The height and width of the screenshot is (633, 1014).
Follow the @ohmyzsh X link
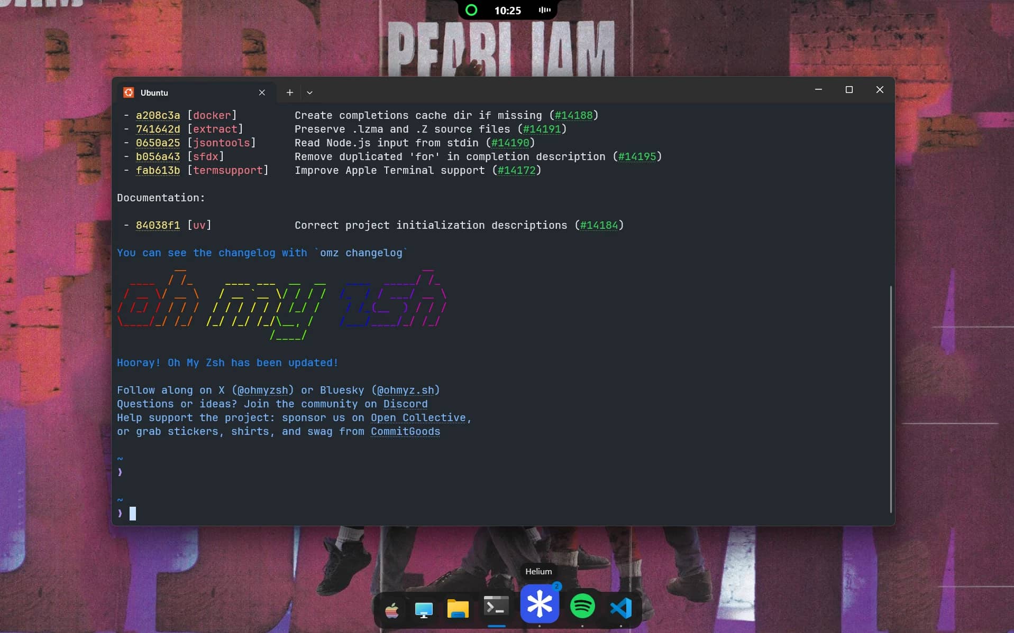tap(262, 390)
